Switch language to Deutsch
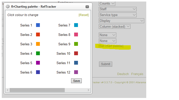The image size is (179, 100). pos(123,74)
